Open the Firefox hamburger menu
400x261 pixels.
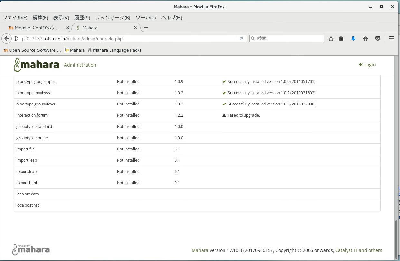click(392, 39)
